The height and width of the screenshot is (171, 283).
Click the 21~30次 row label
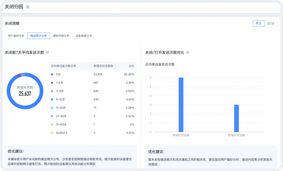(61, 116)
